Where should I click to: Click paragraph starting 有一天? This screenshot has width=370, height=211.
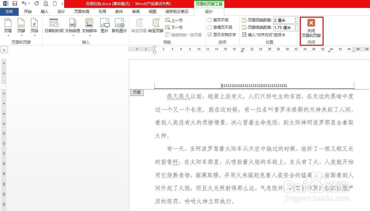(x=254, y=175)
